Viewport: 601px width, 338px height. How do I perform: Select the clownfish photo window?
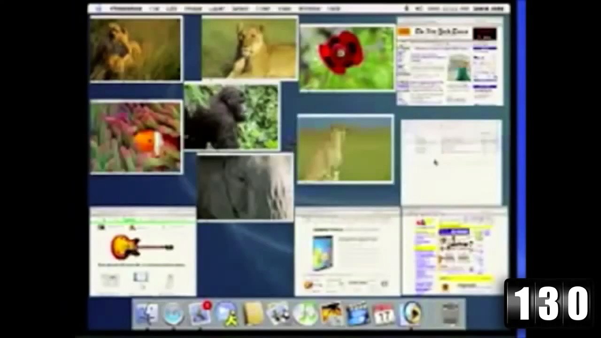(x=136, y=137)
